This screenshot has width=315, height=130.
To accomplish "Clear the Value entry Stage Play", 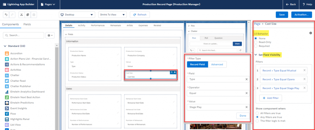I will (246, 107).
